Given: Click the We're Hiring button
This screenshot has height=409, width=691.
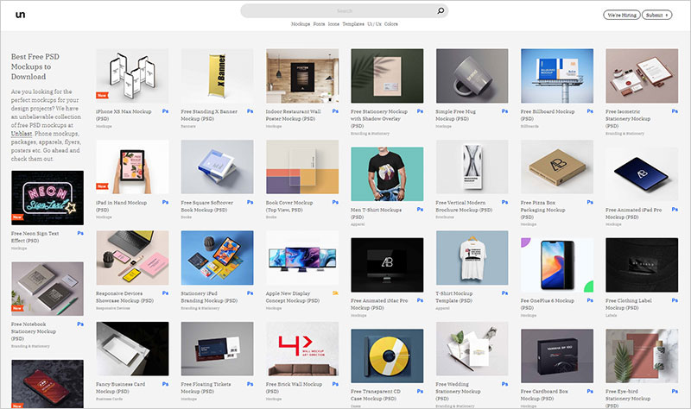Looking at the screenshot, I should pyautogui.click(x=622, y=15).
